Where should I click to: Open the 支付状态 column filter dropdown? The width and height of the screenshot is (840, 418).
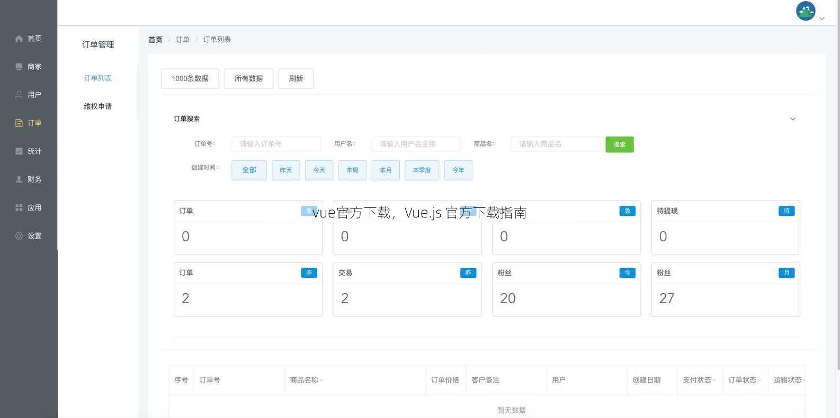[x=714, y=380]
